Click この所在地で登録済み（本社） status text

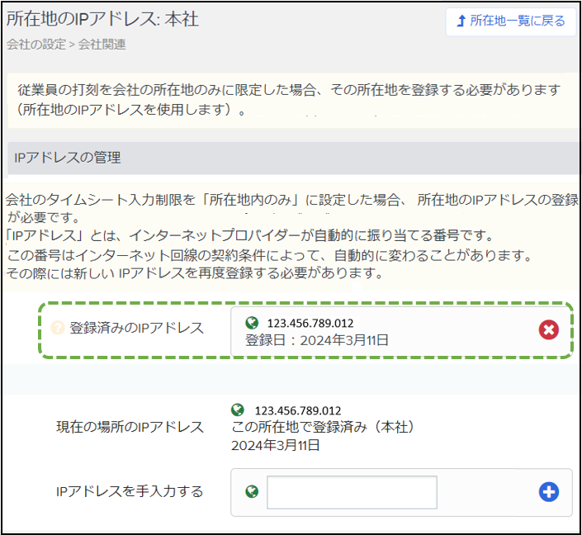click(323, 427)
